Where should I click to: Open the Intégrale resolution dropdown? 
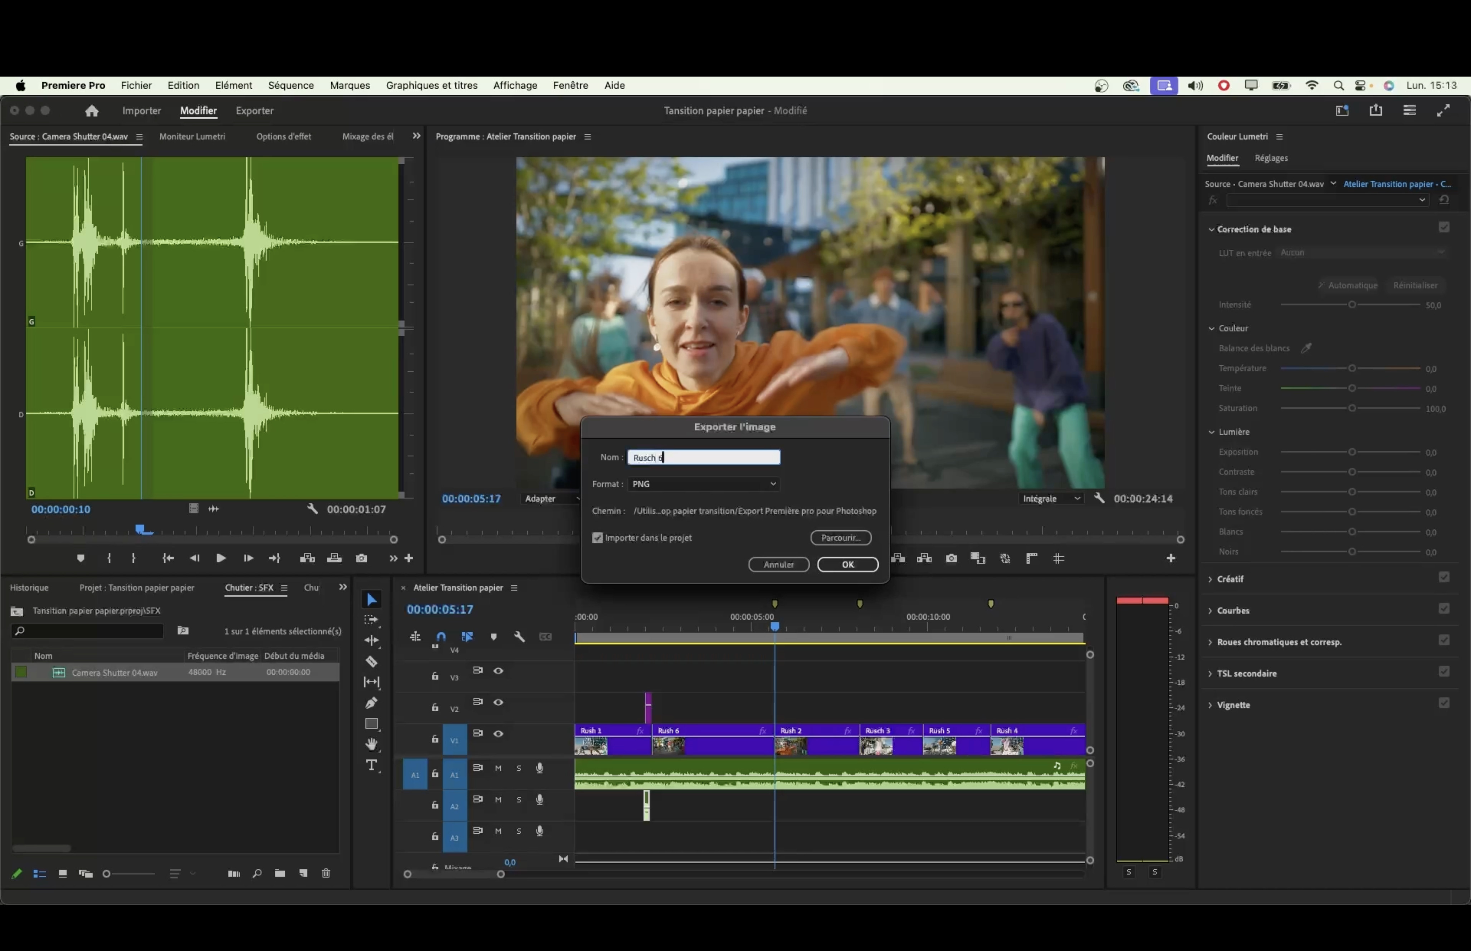pyautogui.click(x=1051, y=498)
